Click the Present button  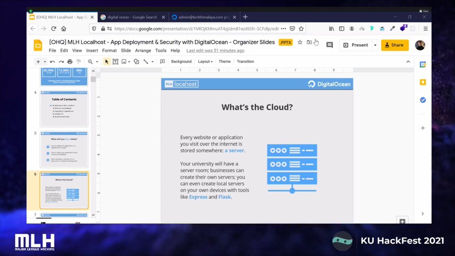[x=356, y=45]
